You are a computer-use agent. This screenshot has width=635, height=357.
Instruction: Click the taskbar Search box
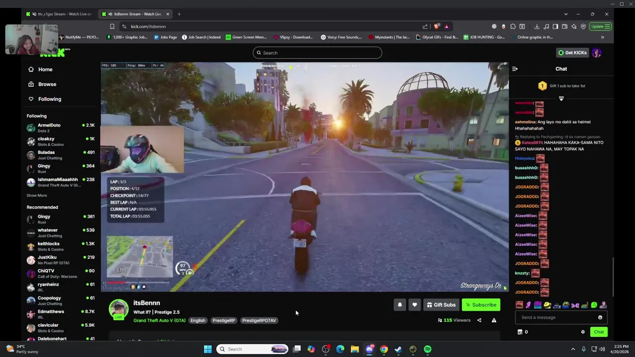point(253,349)
